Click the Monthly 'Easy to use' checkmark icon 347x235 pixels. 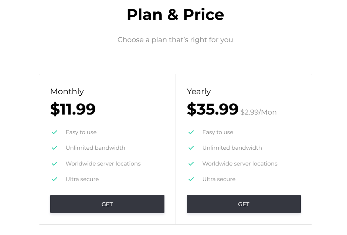pos(54,132)
